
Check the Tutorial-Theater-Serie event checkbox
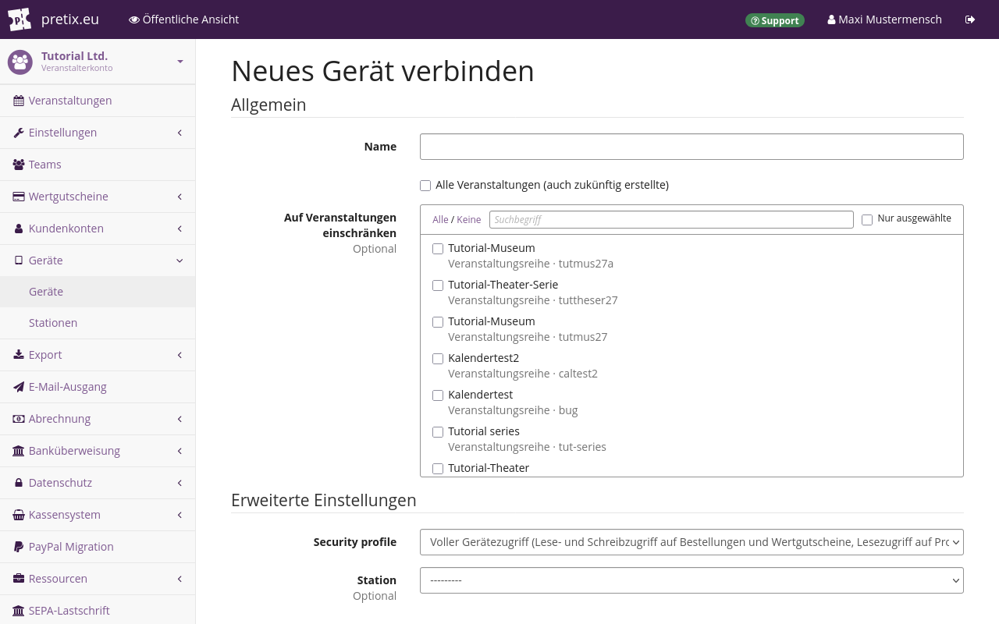tap(438, 285)
